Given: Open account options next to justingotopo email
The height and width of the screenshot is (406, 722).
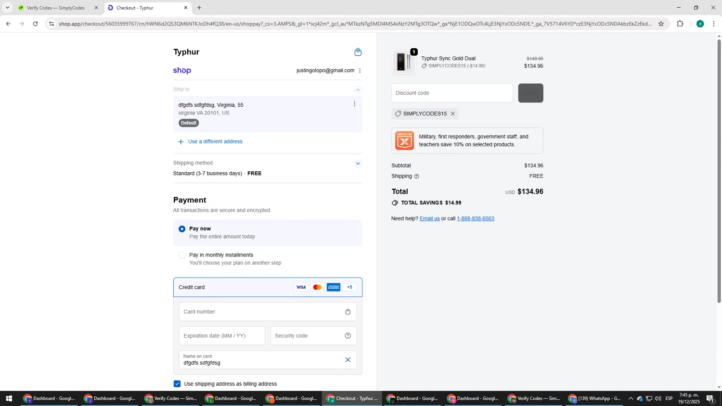Looking at the screenshot, I should 360,71.
